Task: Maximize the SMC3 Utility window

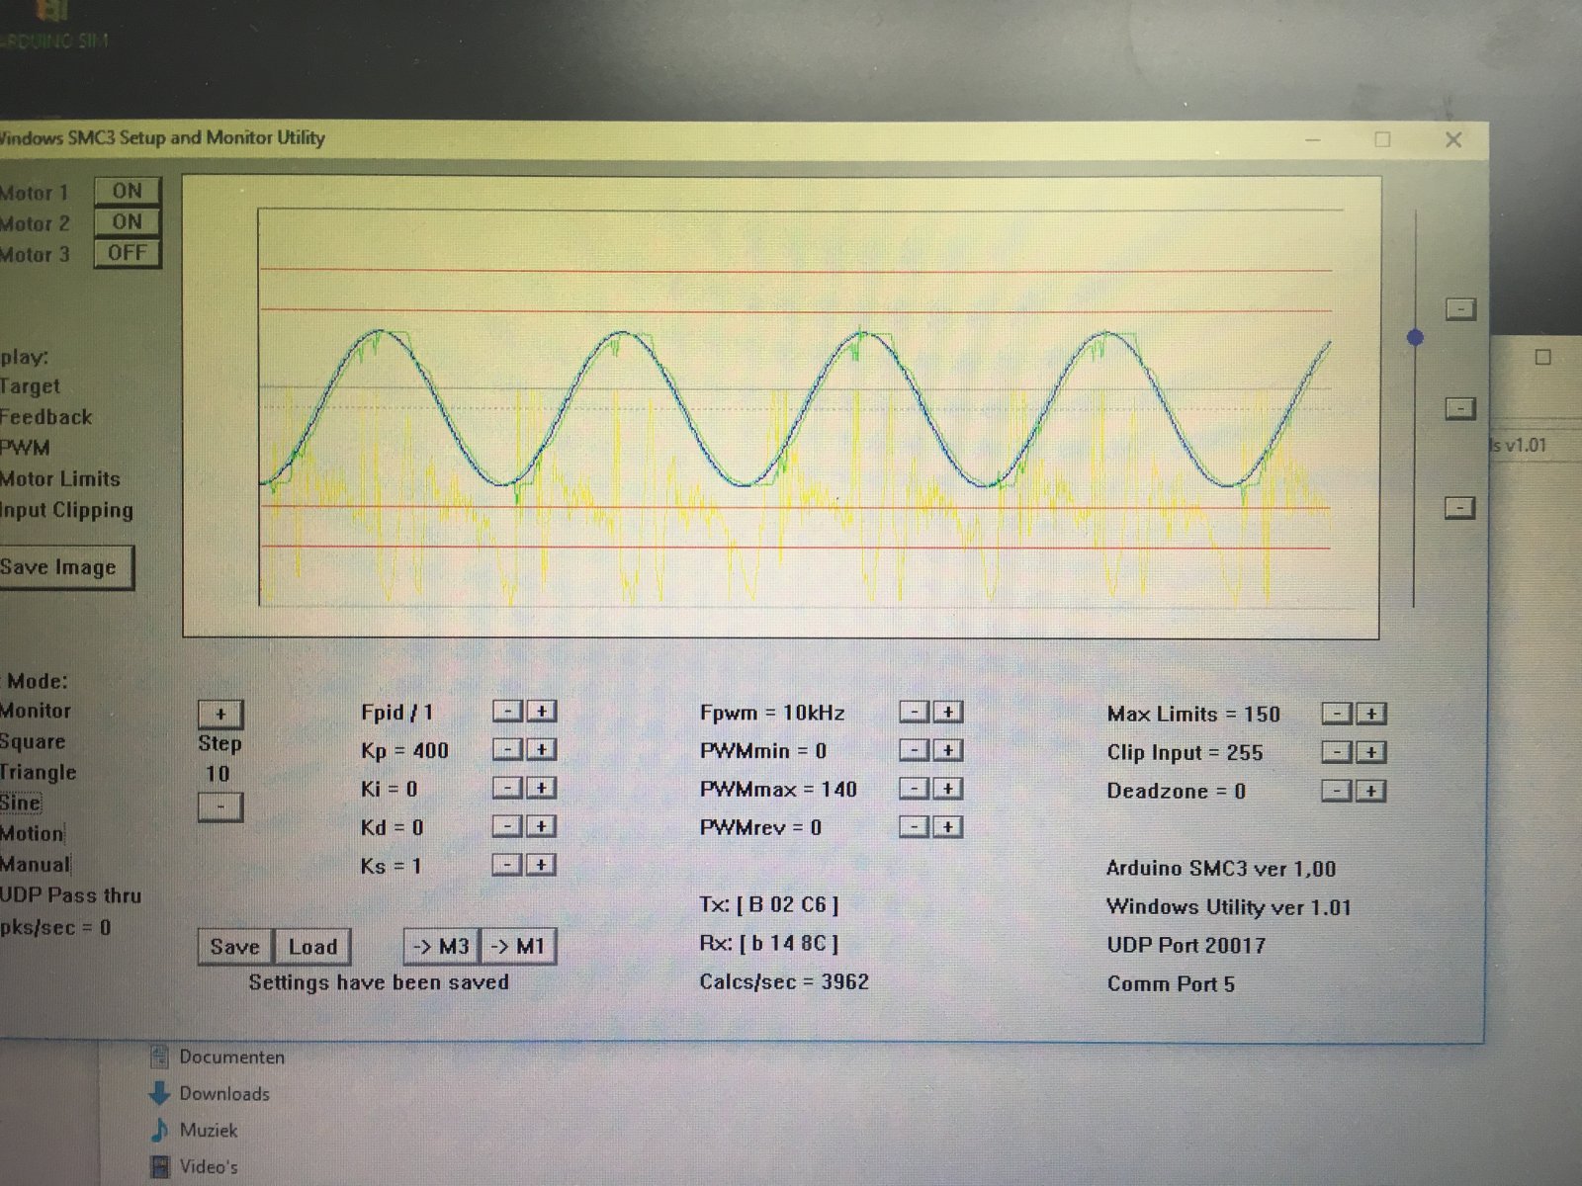Action: (1382, 139)
